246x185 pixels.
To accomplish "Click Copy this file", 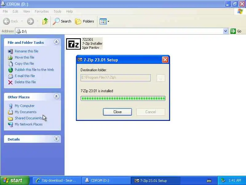I will [24, 64].
